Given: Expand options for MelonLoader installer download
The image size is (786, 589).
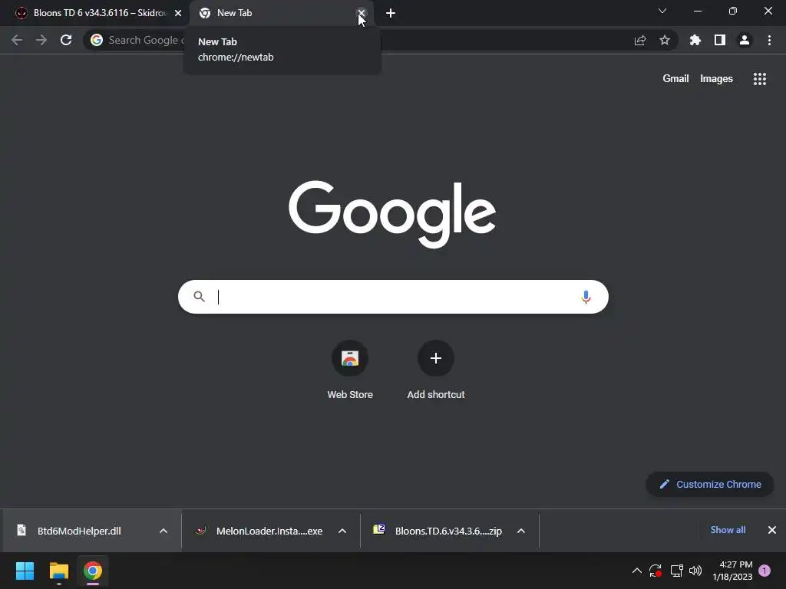Looking at the screenshot, I should coord(342,531).
